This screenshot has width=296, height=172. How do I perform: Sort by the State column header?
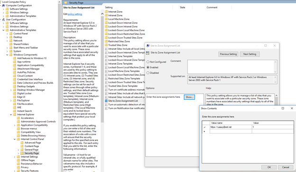(182, 8)
